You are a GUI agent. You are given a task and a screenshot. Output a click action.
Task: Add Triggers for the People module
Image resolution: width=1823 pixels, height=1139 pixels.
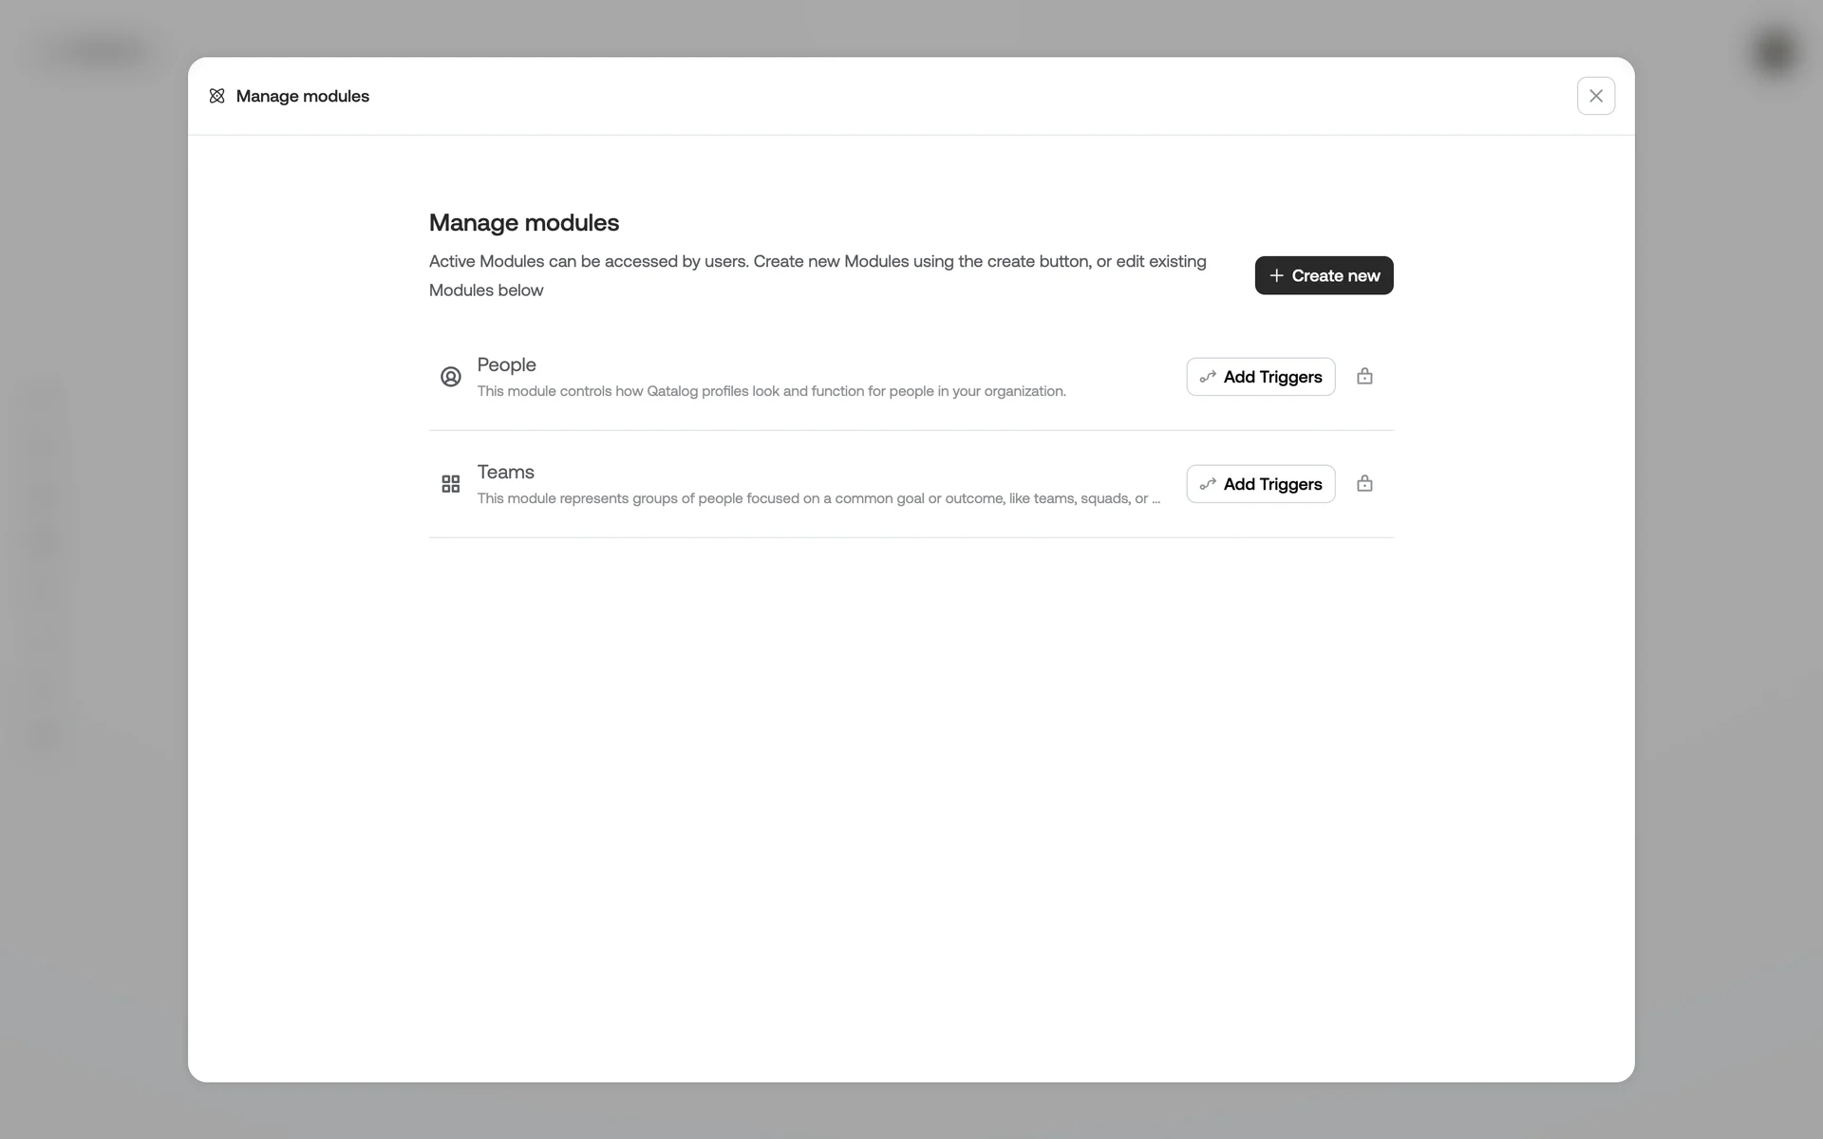coord(1260,377)
